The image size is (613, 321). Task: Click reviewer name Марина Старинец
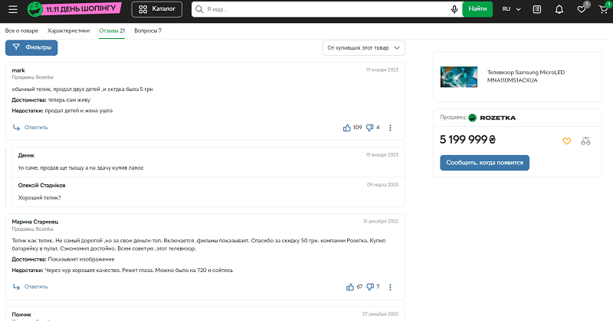34,222
